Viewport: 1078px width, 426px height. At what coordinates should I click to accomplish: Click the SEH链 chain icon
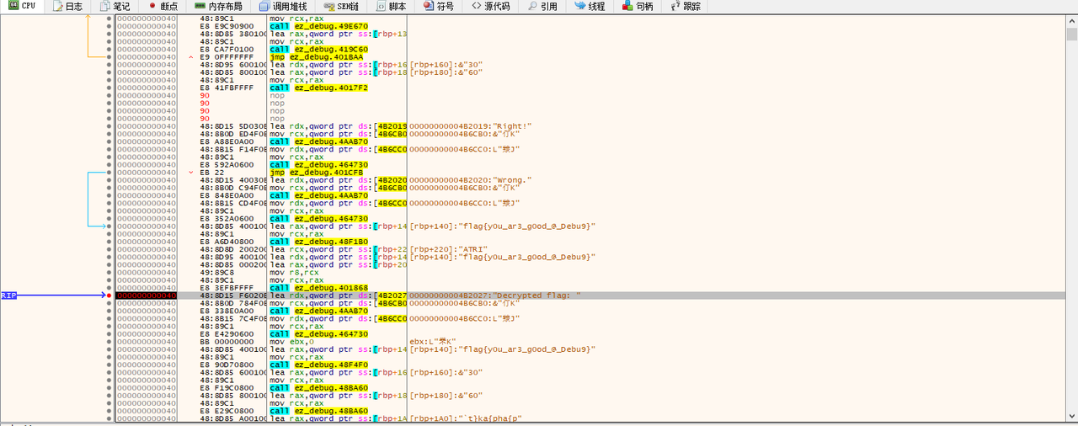[x=329, y=6]
